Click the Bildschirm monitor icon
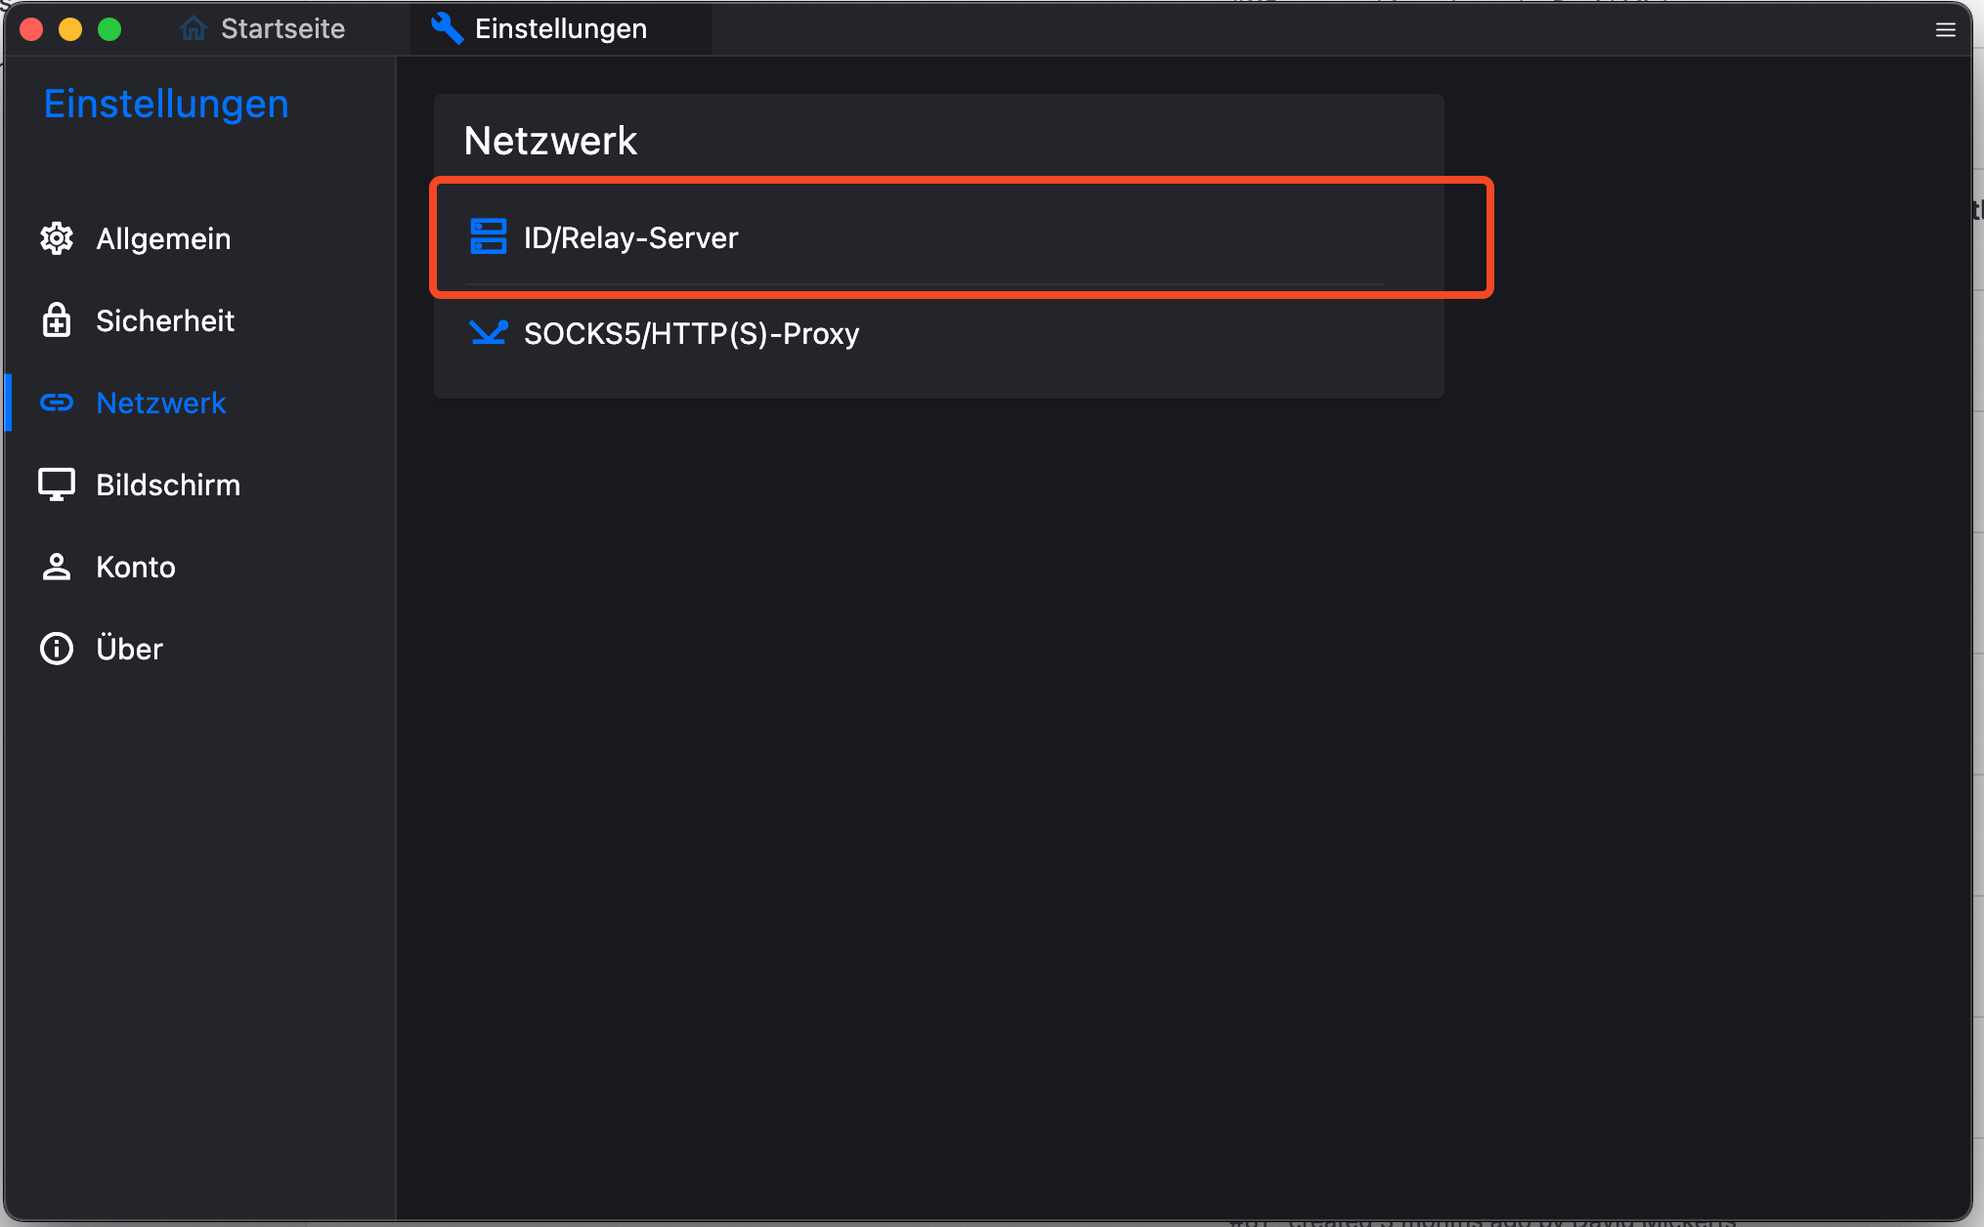The width and height of the screenshot is (1984, 1227). pos(57,485)
